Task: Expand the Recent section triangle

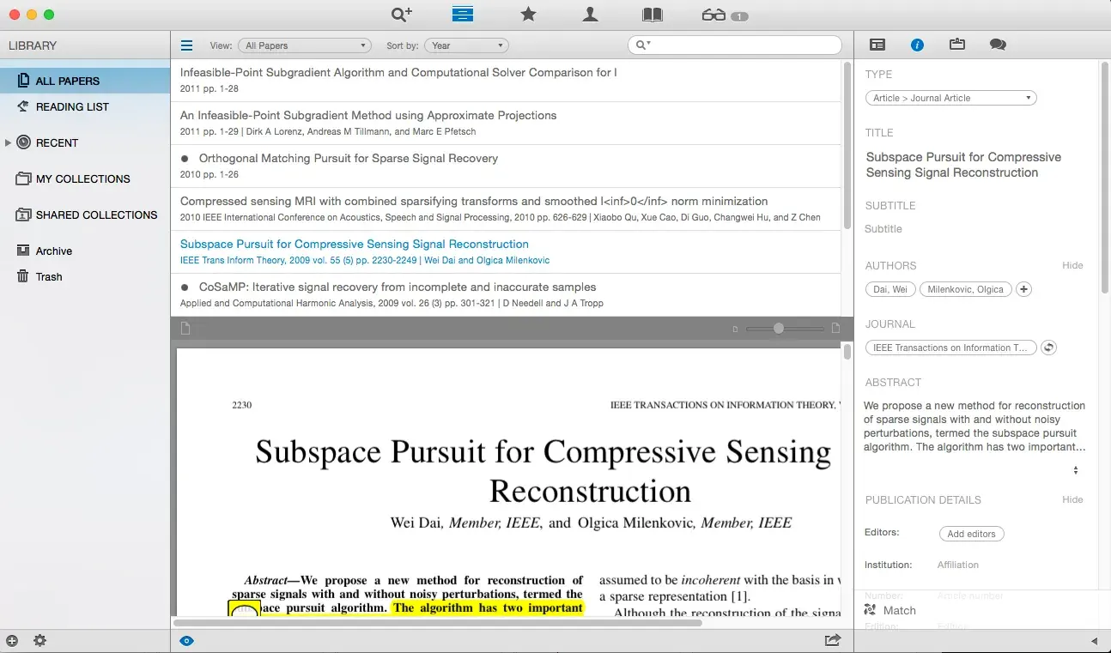Action: point(9,142)
